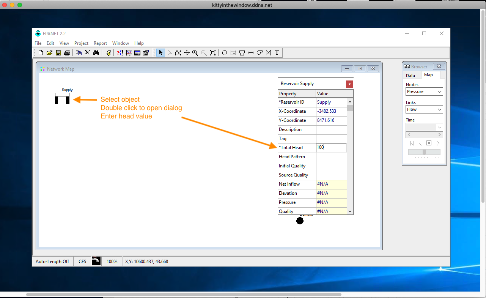Image resolution: width=486 pixels, height=298 pixels.
Task: Click the Time scrollbar left arrow
Action: click(409, 134)
